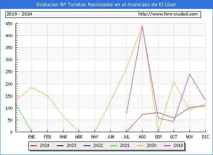
Task: Click the 250 y-axis value
Action: tap(9, 72)
